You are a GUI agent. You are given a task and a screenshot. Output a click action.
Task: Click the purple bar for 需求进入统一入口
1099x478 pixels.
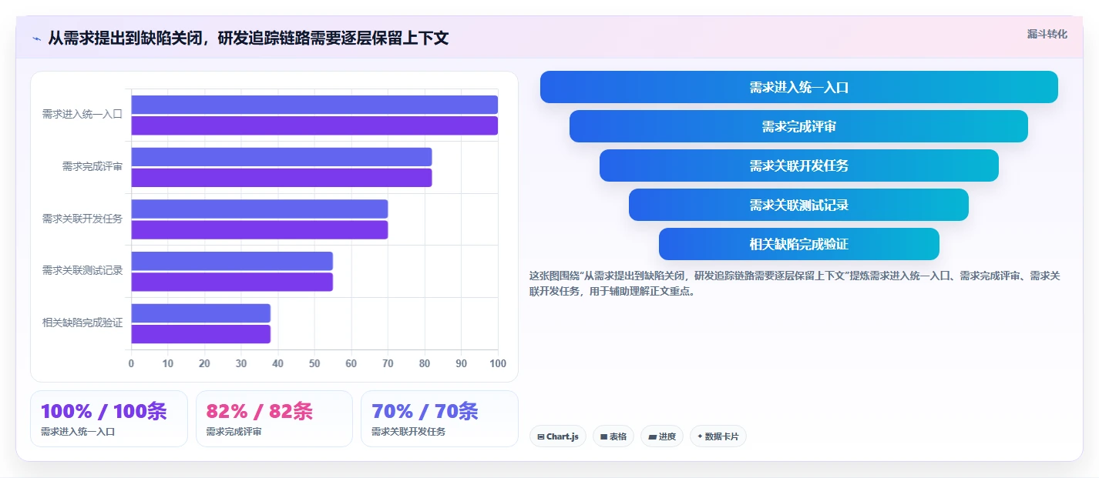[x=314, y=125]
